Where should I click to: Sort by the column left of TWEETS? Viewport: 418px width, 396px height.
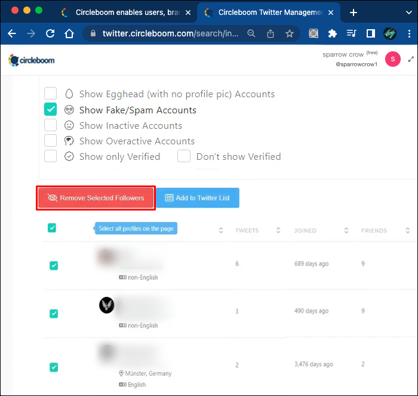click(221, 230)
